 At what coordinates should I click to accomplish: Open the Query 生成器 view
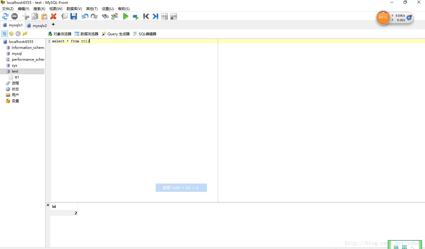pyautogui.click(x=116, y=34)
